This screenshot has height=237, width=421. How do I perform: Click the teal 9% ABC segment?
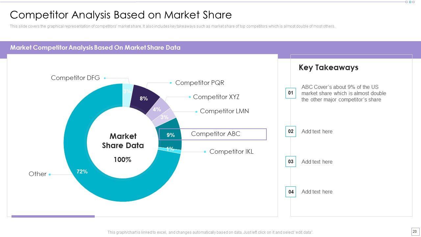point(170,135)
